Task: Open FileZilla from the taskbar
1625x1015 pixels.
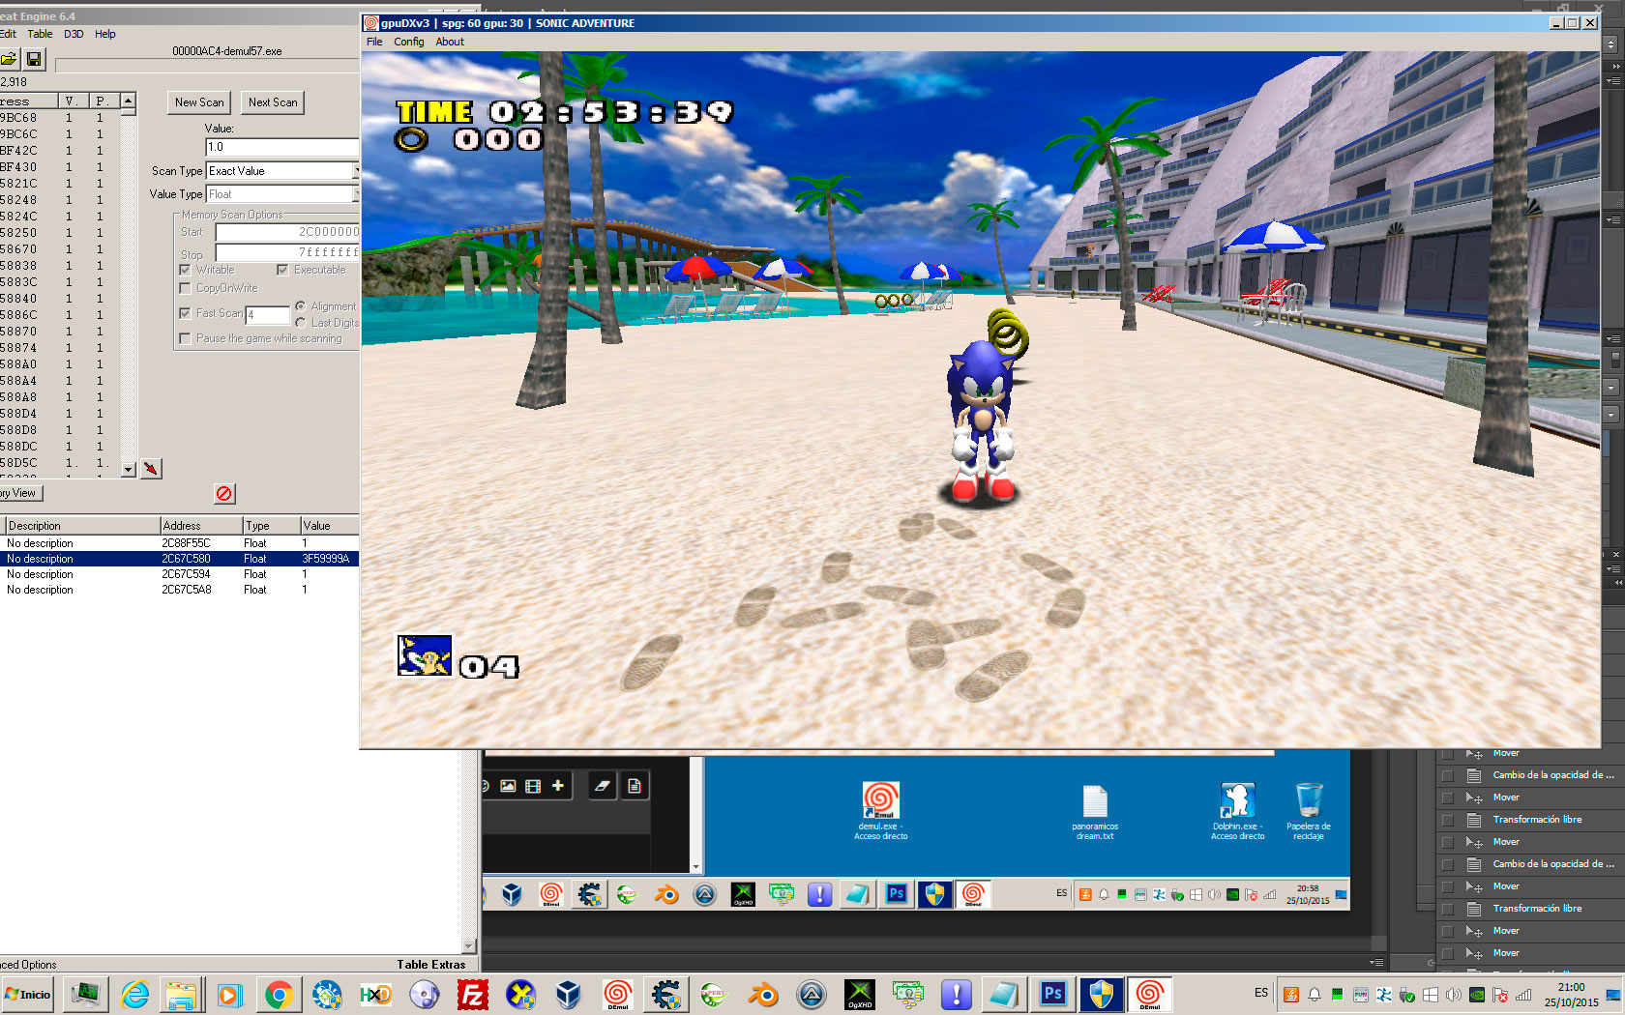Action: pos(473,994)
